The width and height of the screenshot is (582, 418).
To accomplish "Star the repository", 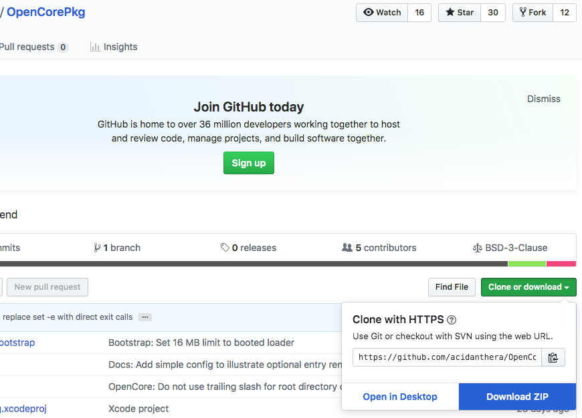I will click(x=460, y=13).
